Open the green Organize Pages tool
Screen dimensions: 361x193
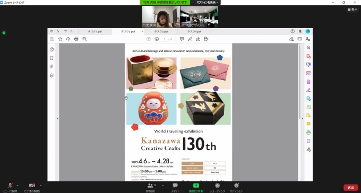308,107
